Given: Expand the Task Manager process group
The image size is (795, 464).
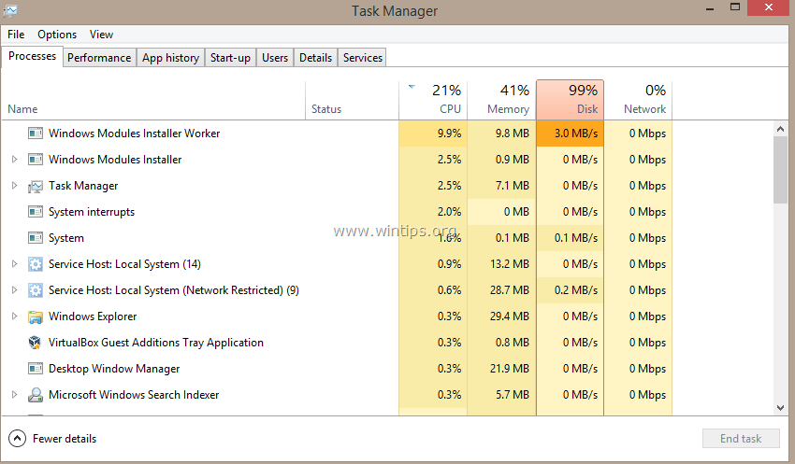Looking at the screenshot, I should (14, 186).
